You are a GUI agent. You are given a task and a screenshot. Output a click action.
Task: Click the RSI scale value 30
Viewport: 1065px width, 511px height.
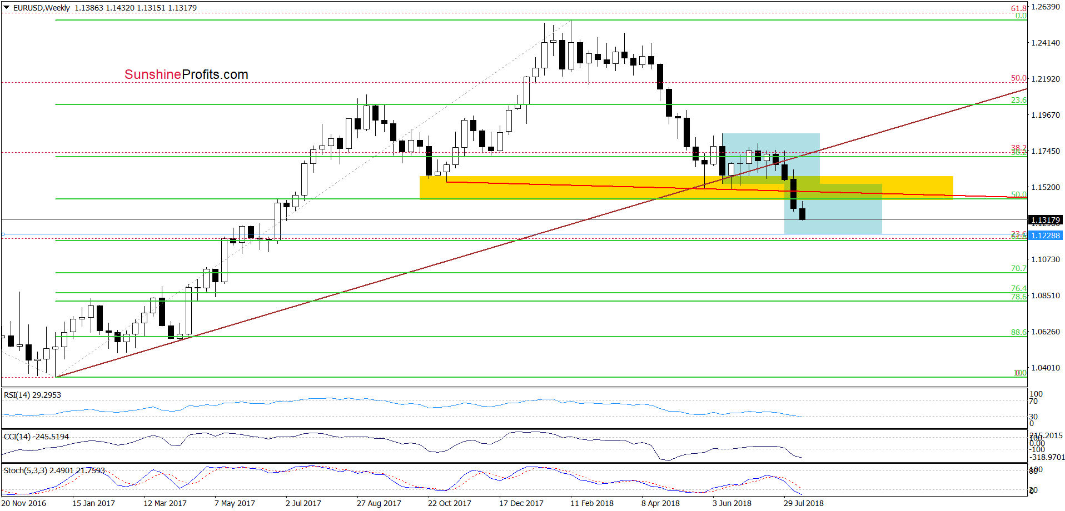point(1033,417)
